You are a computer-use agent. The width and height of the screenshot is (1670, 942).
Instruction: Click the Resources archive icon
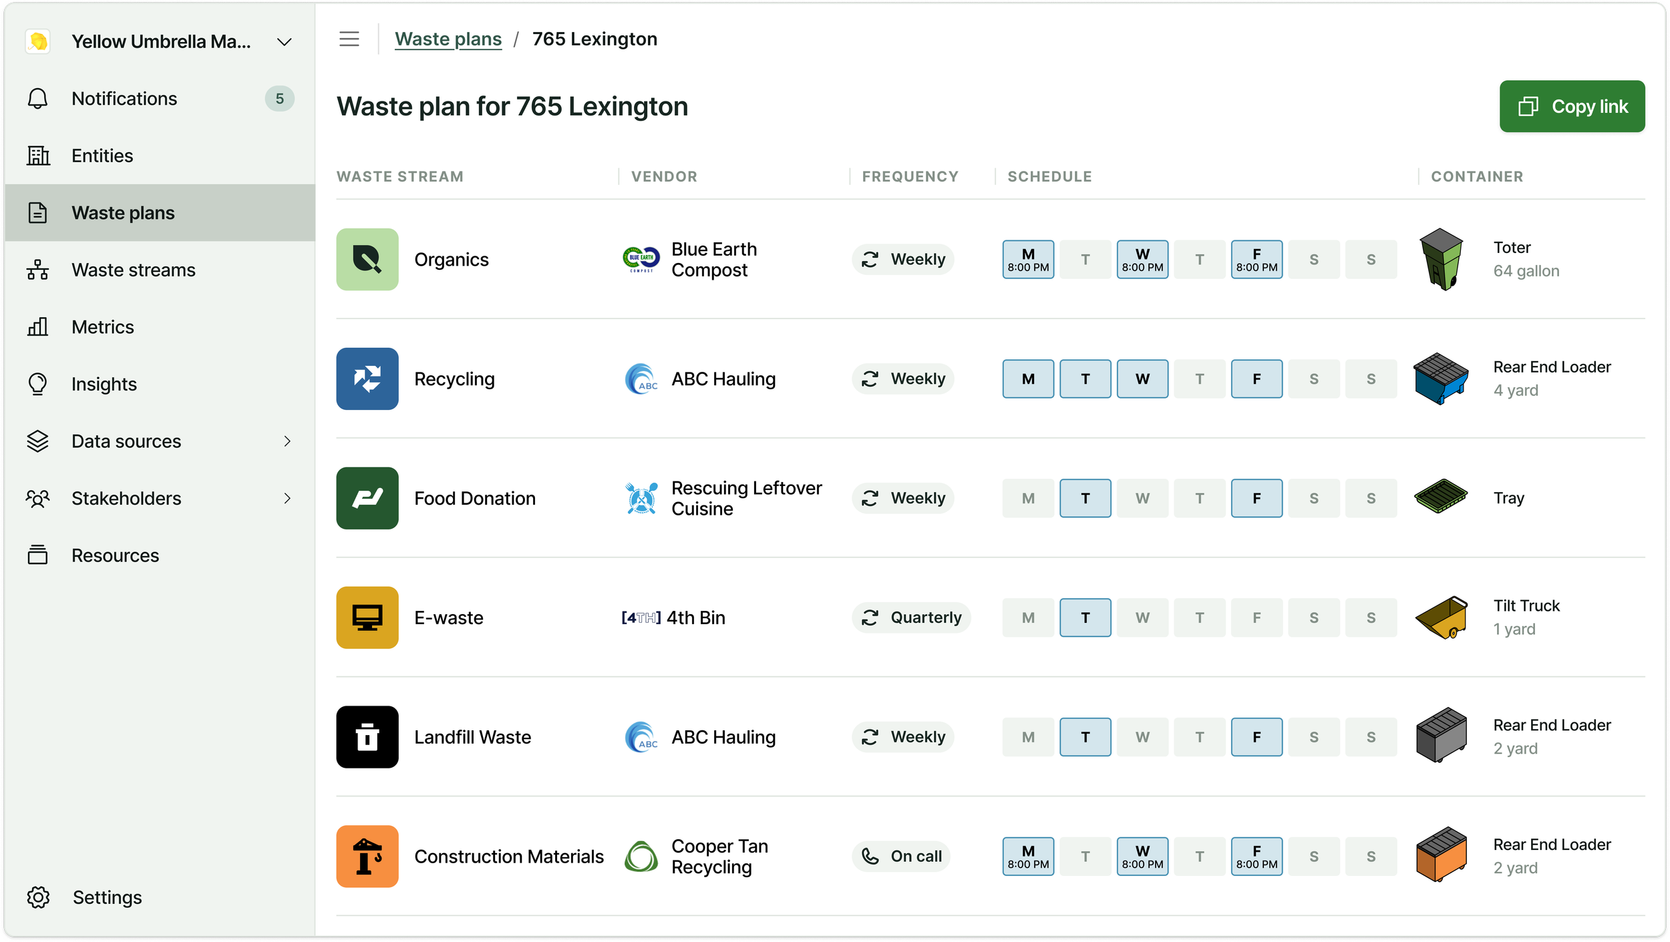click(x=38, y=555)
